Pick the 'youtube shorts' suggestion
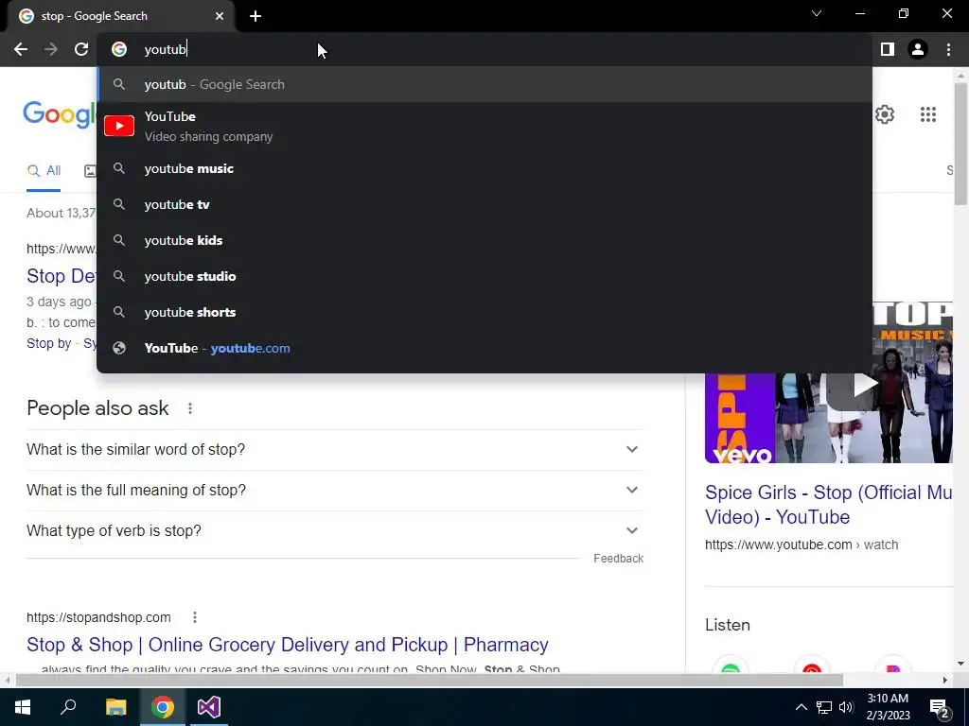This screenshot has width=969, height=726. [484, 312]
